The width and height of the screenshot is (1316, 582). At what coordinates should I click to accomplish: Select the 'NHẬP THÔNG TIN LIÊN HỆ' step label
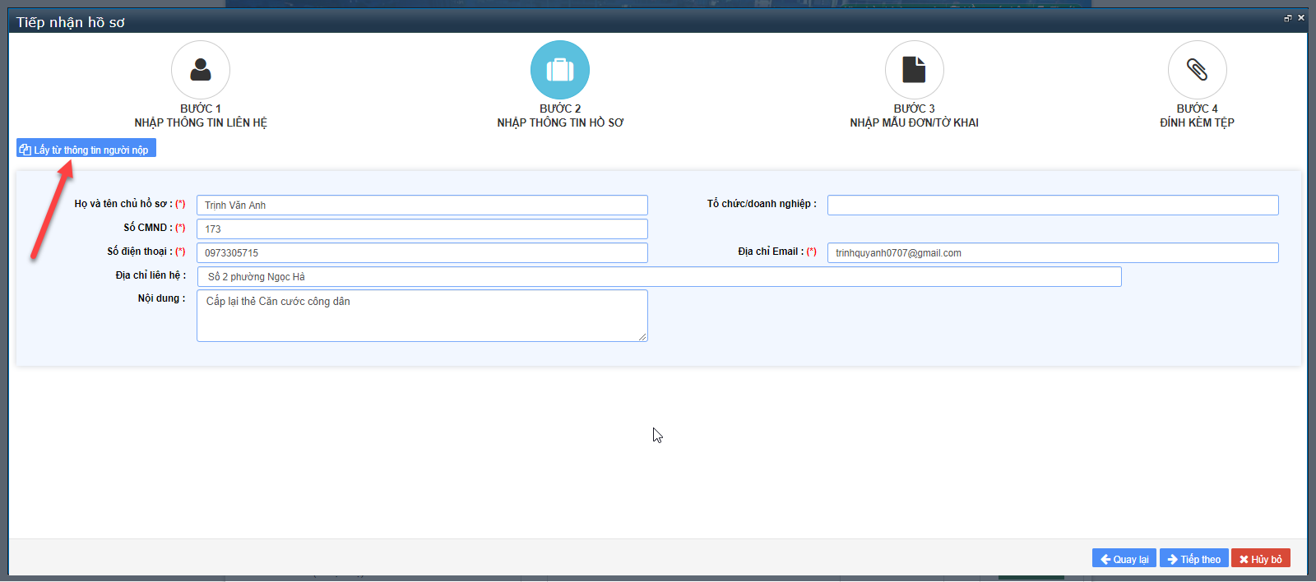(x=201, y=122)
